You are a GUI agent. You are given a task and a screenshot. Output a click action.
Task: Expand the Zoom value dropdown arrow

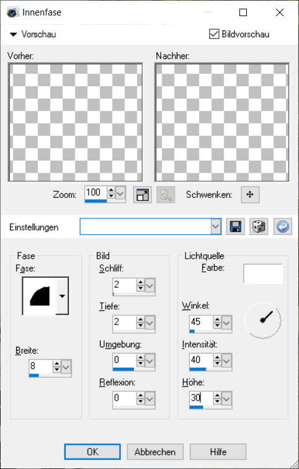pos(120,193)
